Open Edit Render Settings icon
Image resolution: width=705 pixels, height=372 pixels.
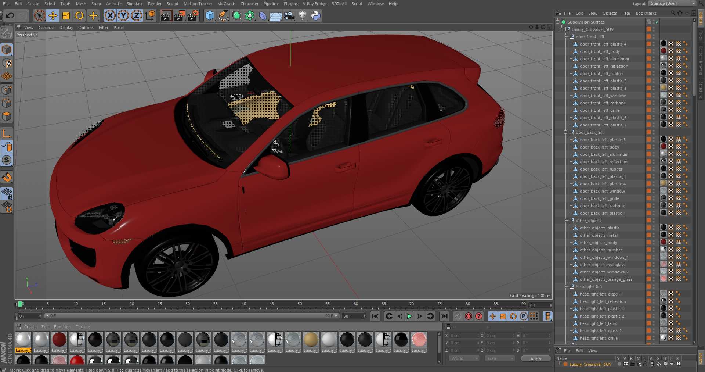coord(193,15)
